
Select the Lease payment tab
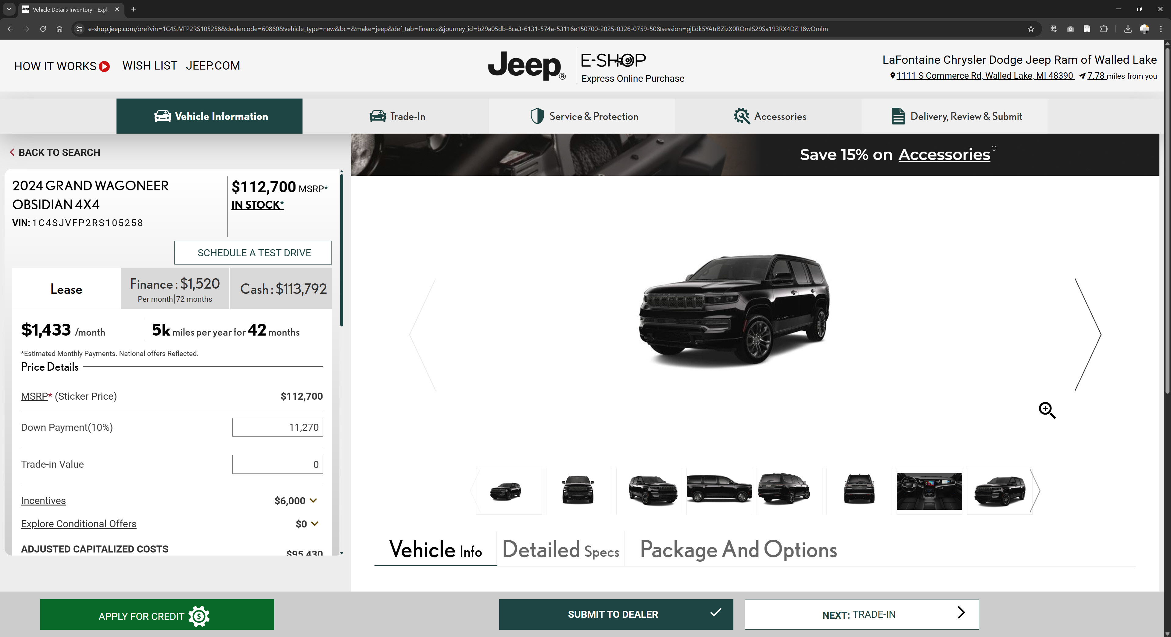(66, 289)
